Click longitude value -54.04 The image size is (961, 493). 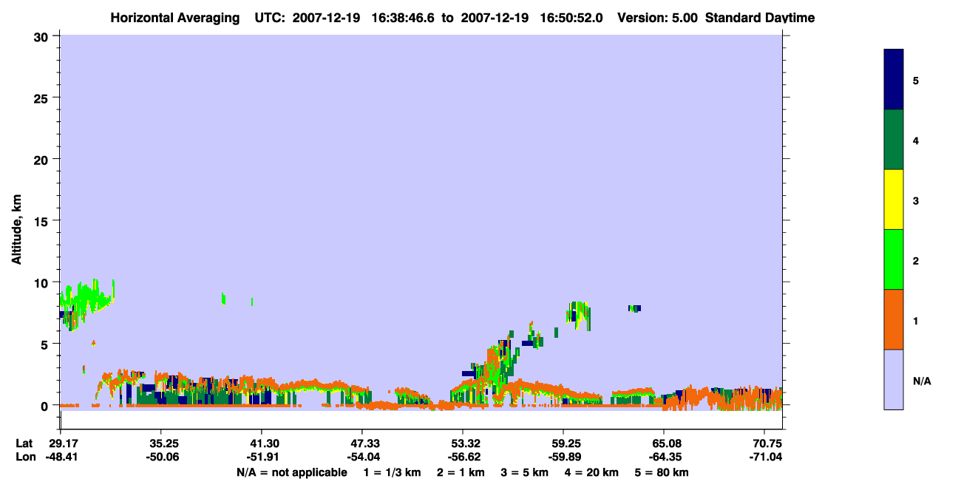click(x=362, y=457)
